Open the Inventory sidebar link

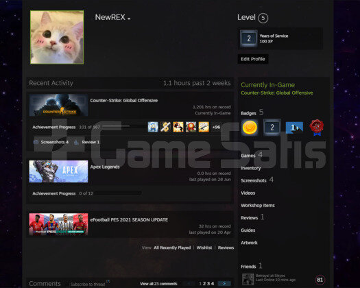(x=251, y=168)
